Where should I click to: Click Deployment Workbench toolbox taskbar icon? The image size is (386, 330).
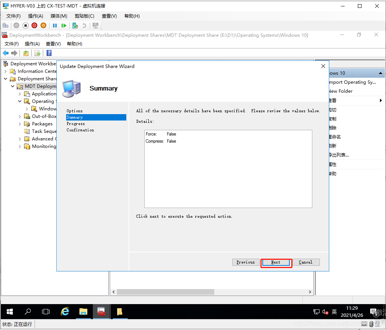[x=101, y=312]
